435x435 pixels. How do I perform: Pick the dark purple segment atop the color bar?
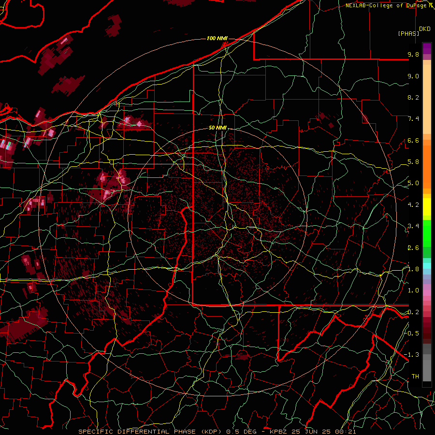point(427,48)
